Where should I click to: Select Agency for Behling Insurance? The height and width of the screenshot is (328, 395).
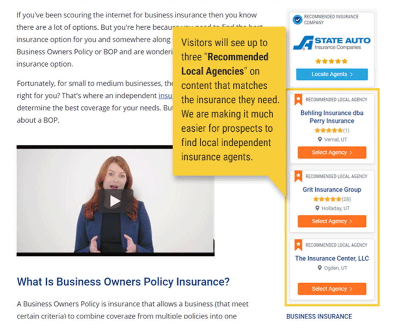(x=332, y=152)
